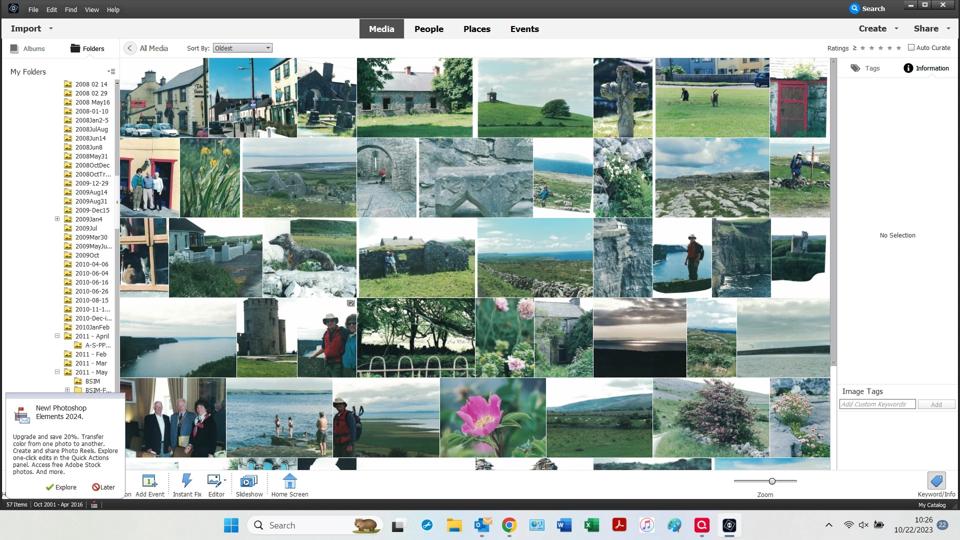Adjust the thumbnail Zoom slider handle
This screenshot has height=540, width=960.
click(x=772, y=481)
